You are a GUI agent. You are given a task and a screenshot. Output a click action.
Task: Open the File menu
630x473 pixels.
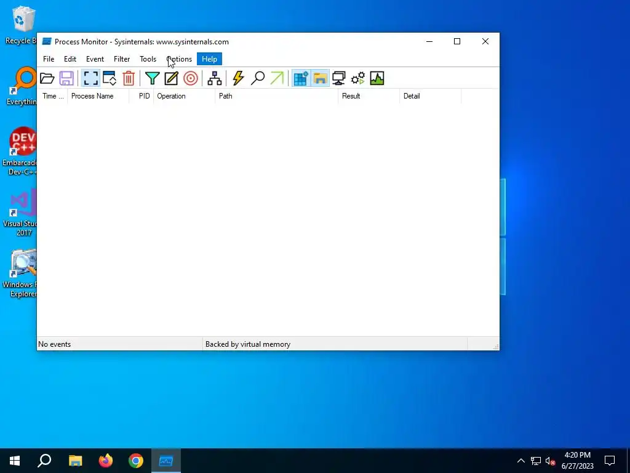[x=49, y=59]
